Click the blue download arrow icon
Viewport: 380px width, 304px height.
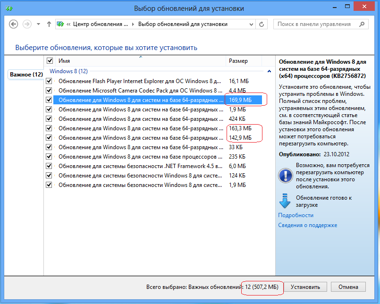click(285, 201)
